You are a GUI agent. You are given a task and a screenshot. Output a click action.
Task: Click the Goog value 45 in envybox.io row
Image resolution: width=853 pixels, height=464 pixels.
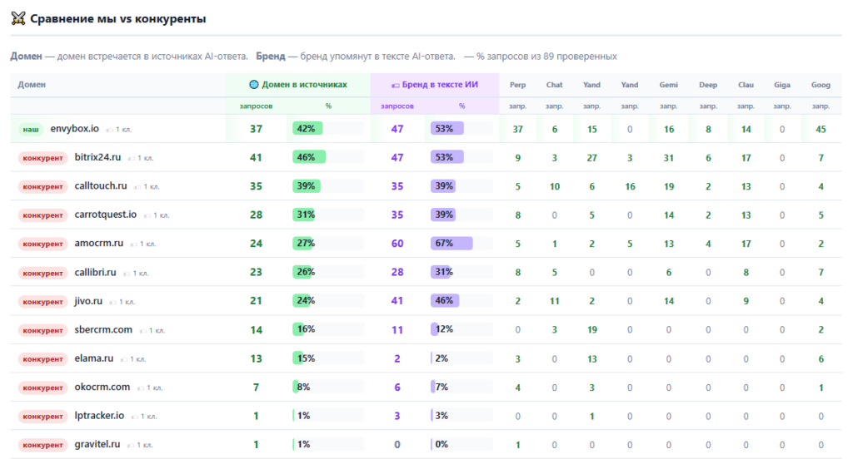[821, 130]
